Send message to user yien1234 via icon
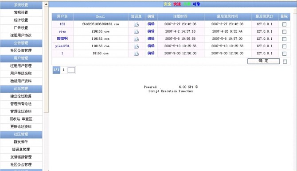Screen dimensions: 297x171 pyautogui.click(x=137, y=46)
